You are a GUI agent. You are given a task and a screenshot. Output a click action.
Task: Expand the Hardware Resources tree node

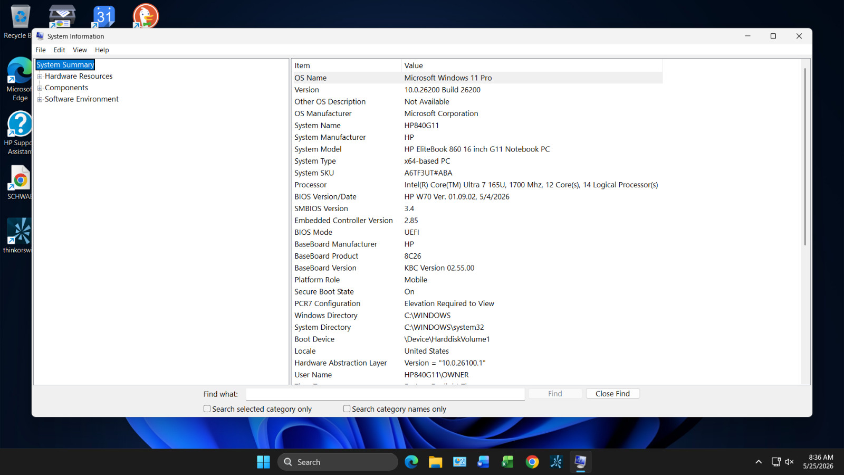[x=40, y=77]
